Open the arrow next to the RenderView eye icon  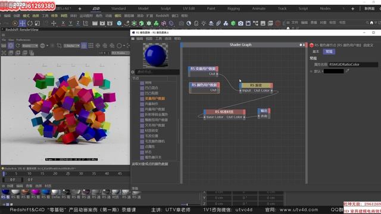coord(47,46)
